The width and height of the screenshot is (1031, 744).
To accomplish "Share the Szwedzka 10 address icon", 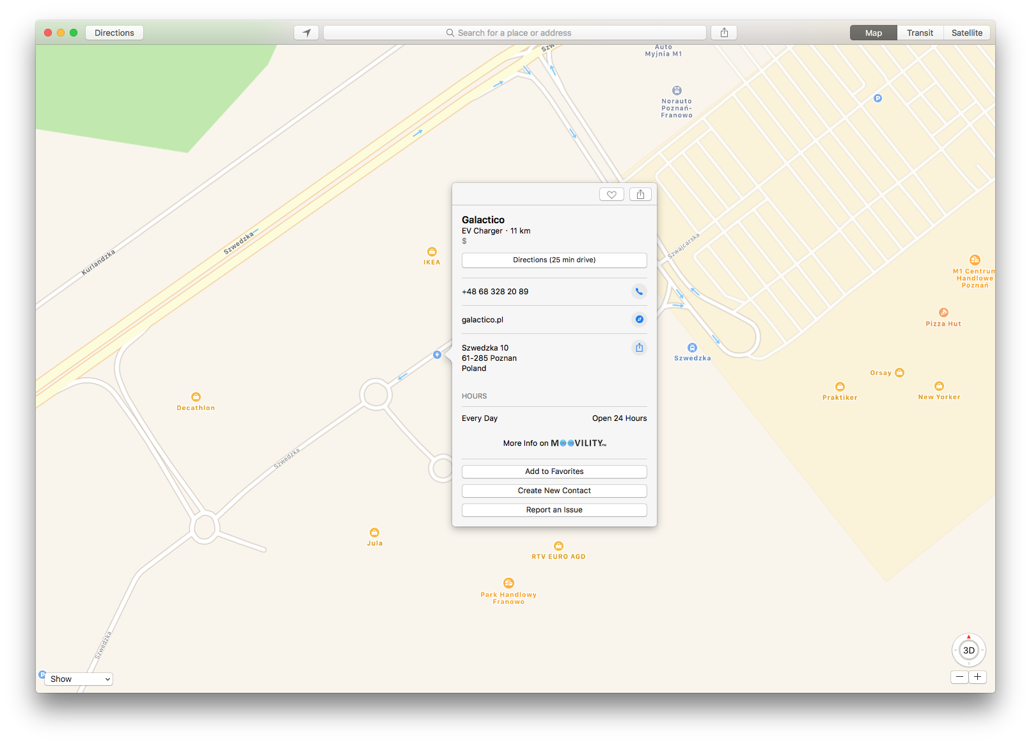I will [639, 348].
